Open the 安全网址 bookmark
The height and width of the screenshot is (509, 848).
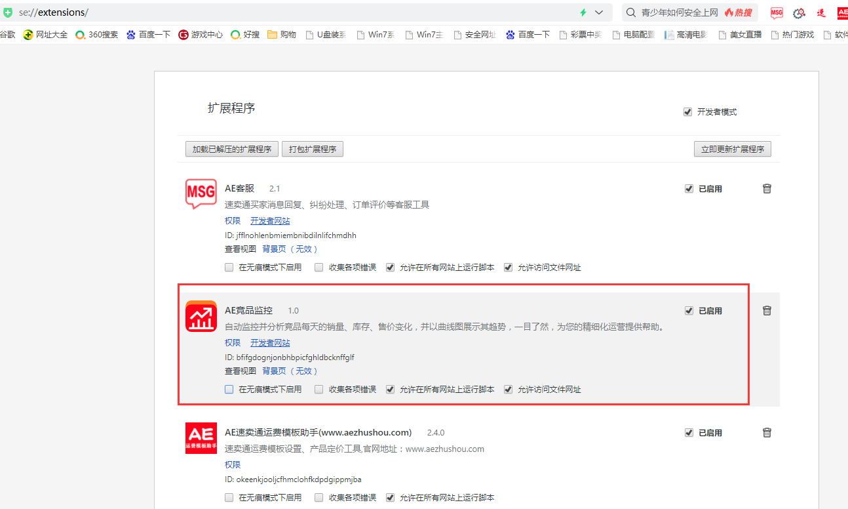point(475,35)
